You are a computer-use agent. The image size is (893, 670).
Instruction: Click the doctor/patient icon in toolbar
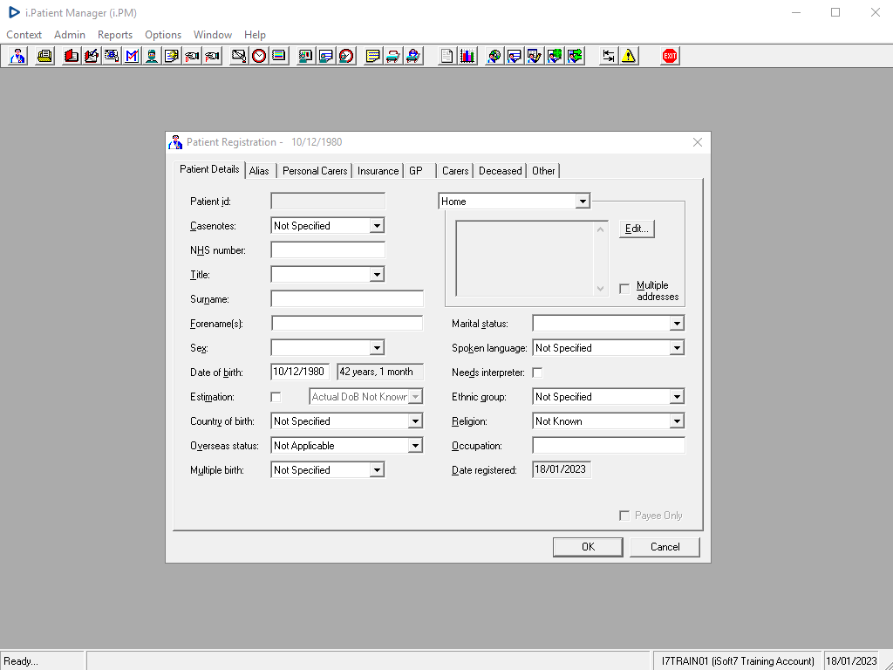pyautogui.click(x=17, y=56)
